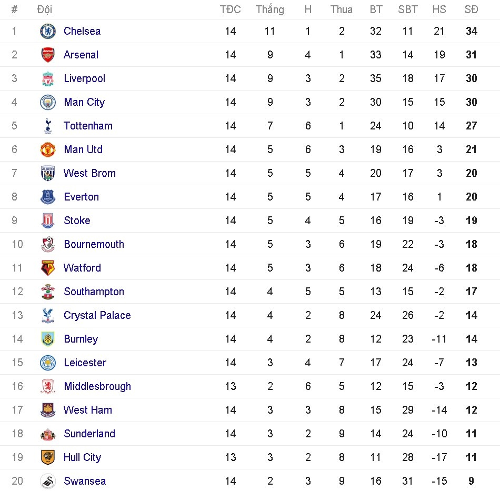The height and width of the screenshot is (491, 500).
Task: Open the Sunderland team page link
Action: pos(89,434)
